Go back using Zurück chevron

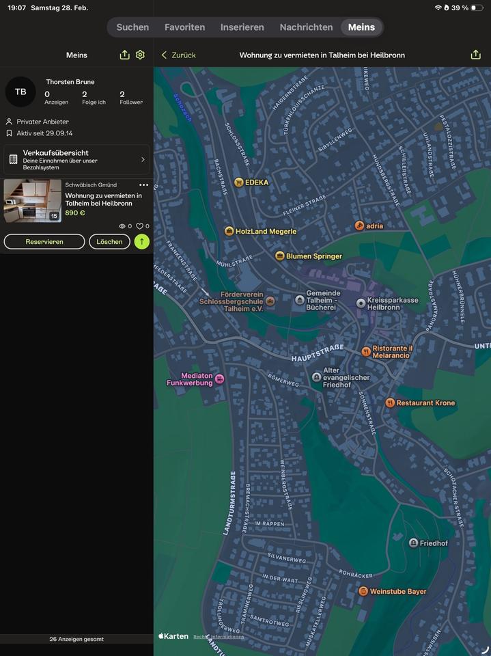click(x=165, y=55)
